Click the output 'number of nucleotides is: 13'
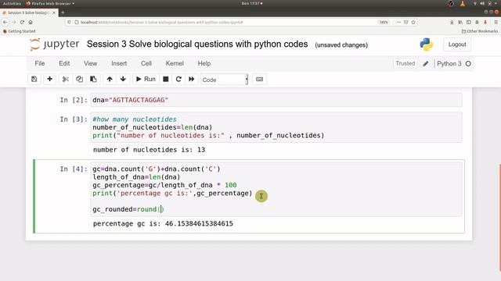 tap(149, 150)
